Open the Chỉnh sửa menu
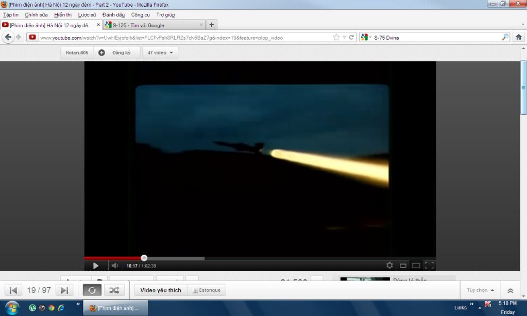Viewport: 527px width, 316px height. coord(36,15)
